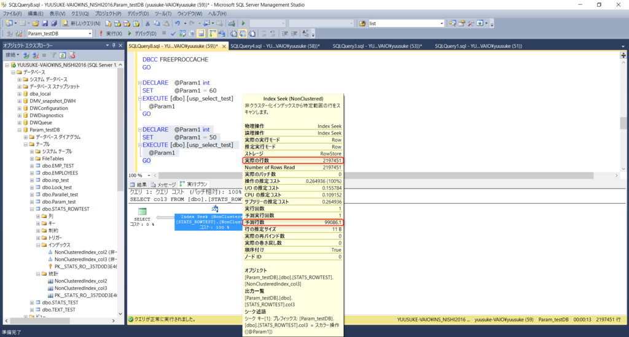Click the 実行(X) execute button
The image size is (629, 337).
pos(111,34)
